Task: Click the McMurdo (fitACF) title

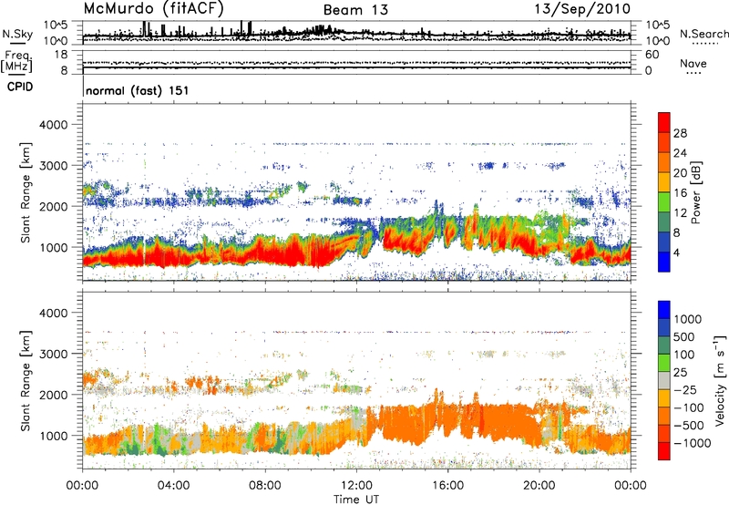Action: 153,9
